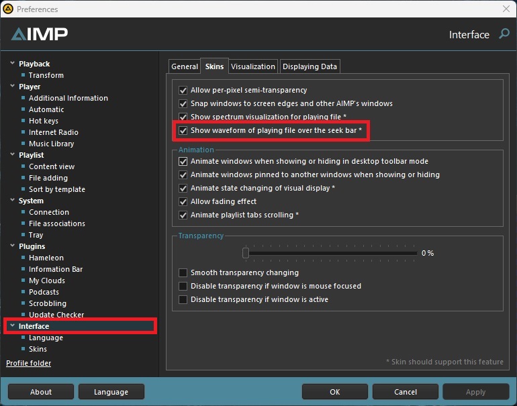Open Hot keys settings

[x=44, y=121]
